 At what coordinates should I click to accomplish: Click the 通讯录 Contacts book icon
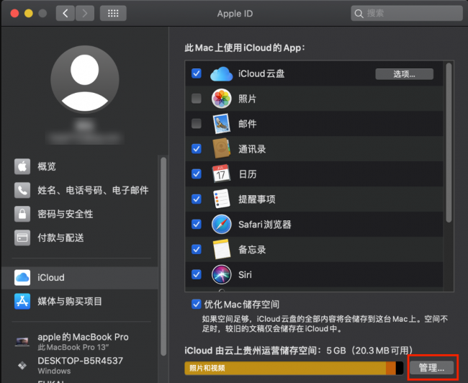click(x=222, y=148)
